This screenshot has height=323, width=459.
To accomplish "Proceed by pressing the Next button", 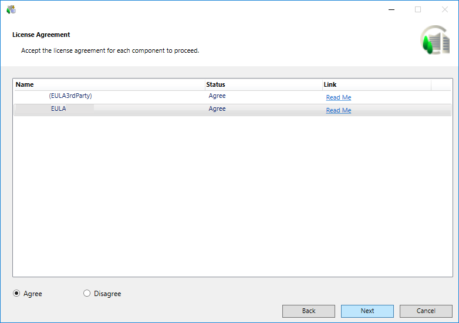I will click(x=367, y=311).
